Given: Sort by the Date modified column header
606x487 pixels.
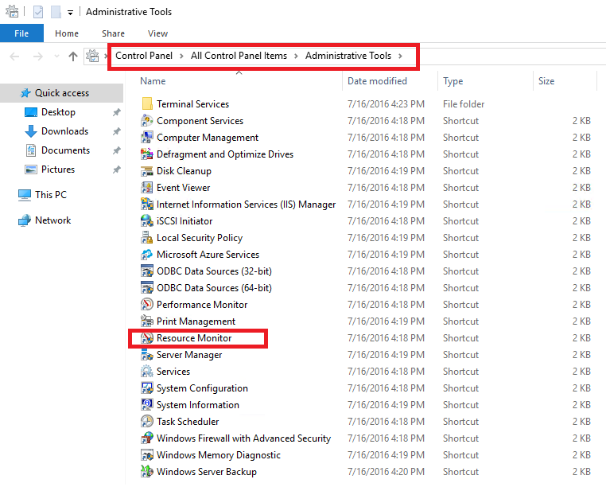Looking at the screenshot, I should [x=377, y=81].
